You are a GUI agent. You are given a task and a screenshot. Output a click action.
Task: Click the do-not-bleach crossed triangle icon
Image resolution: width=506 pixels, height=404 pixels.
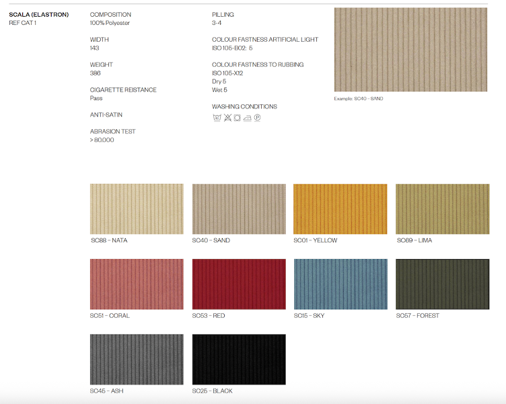[x=227, y=118]
